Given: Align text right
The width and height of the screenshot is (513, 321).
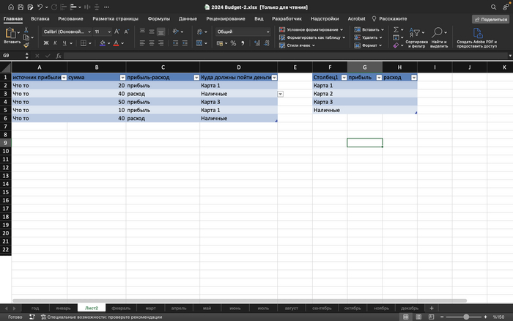Looking at the screenshot, I should tap(160, 43).
